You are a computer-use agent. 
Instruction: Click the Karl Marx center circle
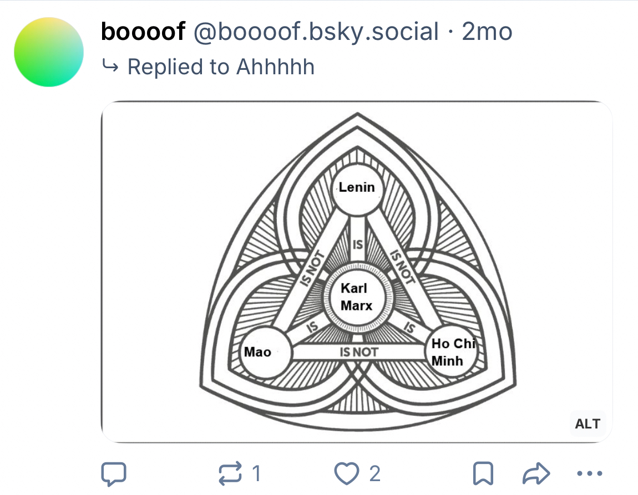pyautogui.click(x=357, y=298)
